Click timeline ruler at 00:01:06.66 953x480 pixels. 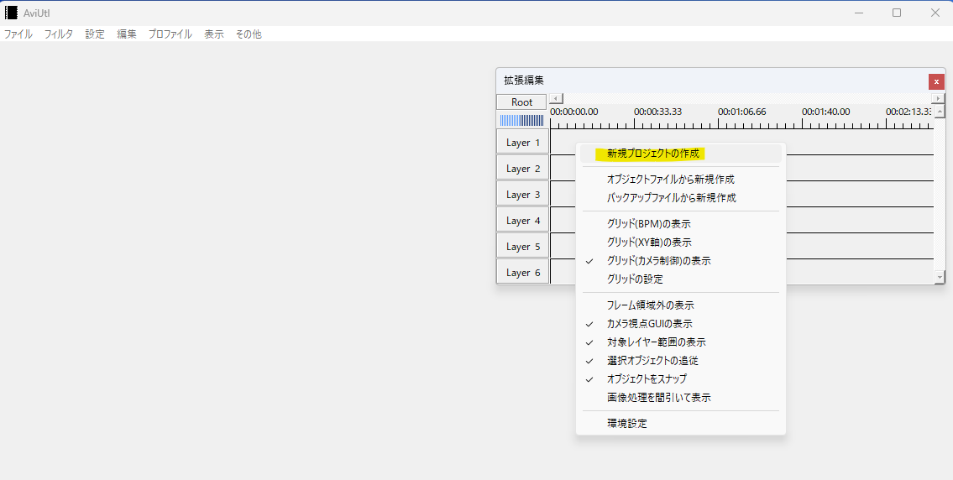pos(741,112)
